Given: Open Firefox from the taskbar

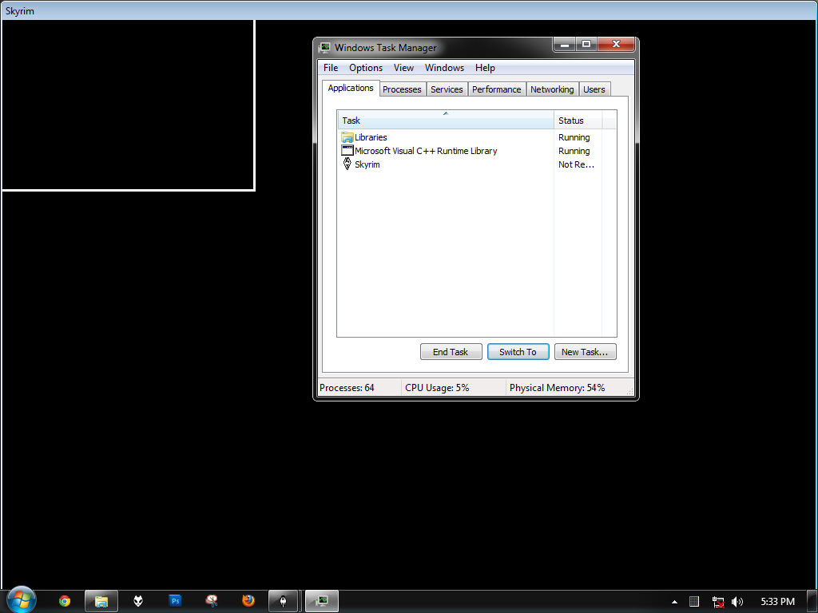Looking at the screenshot, I should (x=248, y=601).
